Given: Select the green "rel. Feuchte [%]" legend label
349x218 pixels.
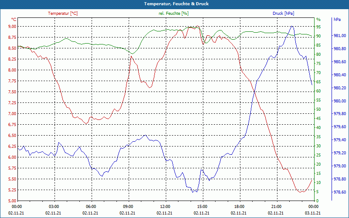Looking at the screenshot, I should coord(173,14).
